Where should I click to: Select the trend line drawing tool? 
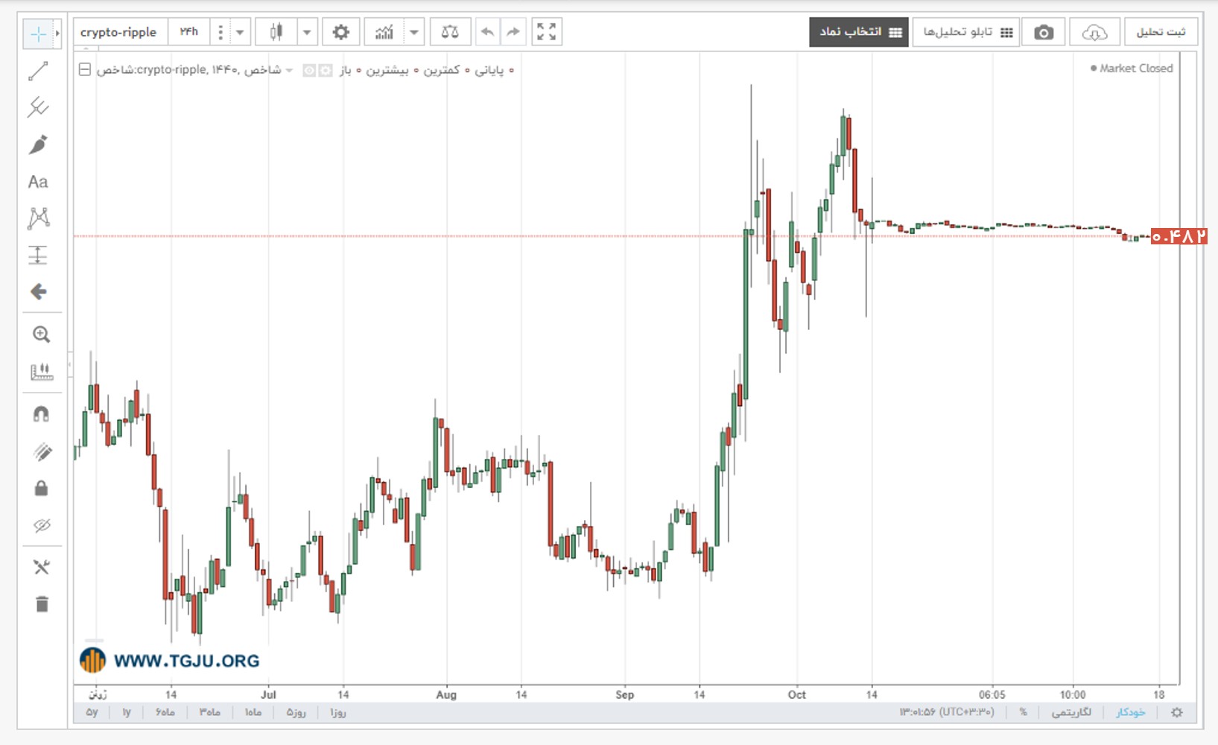tap(38, 72)
